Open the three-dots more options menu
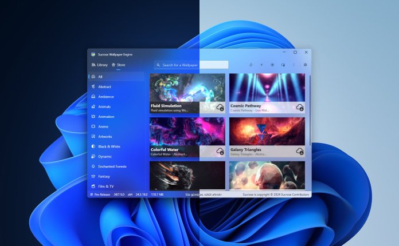399x246 pixels. click(x=294, y=65)
